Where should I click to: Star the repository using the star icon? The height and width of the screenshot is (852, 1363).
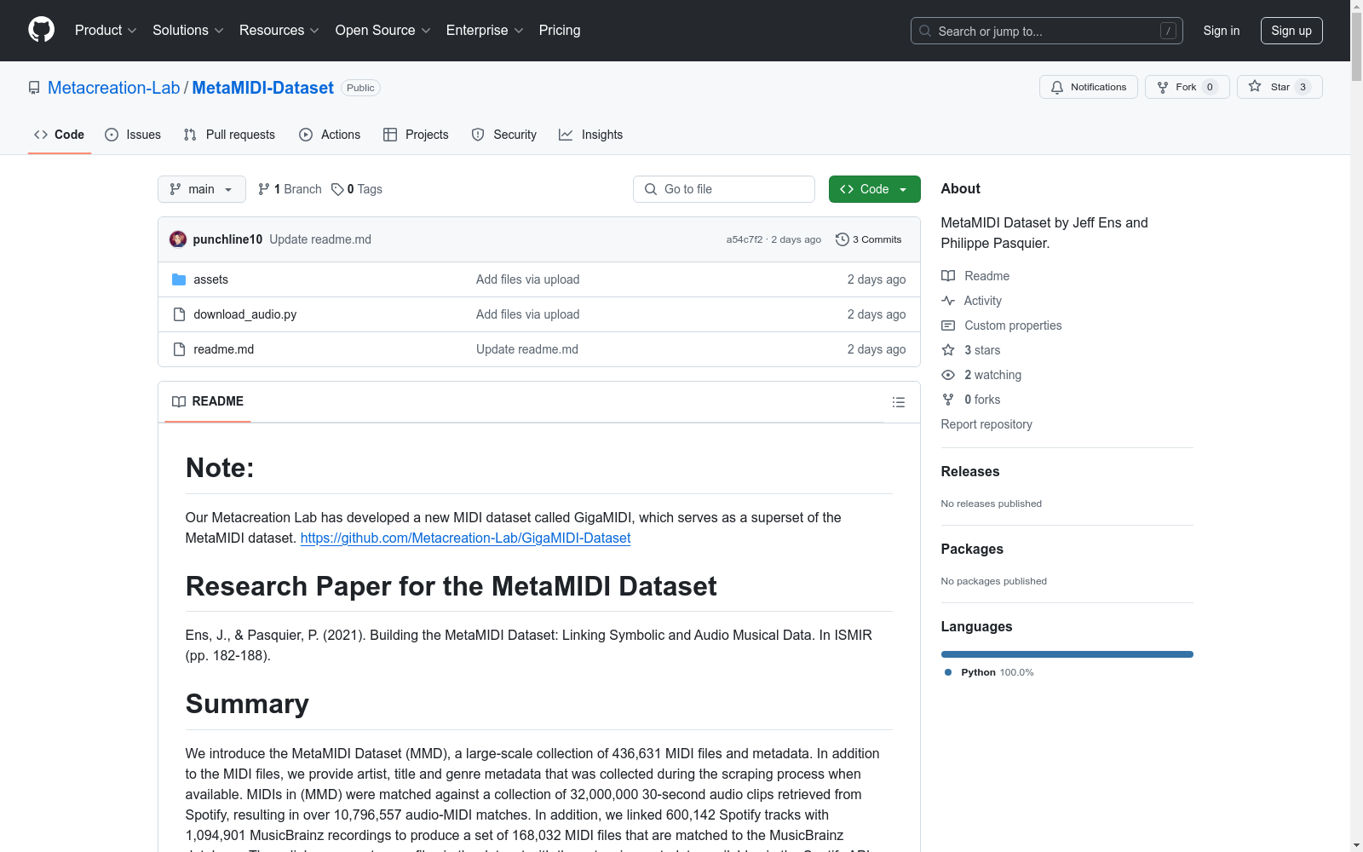(x=1255, y=86)
